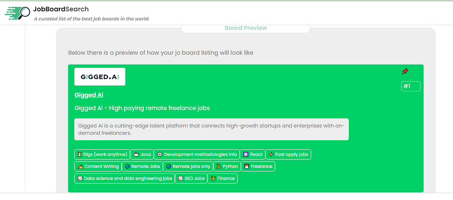453x200 pixels.
Task: Click the person icon on Freelance tag
Action: 247,166
